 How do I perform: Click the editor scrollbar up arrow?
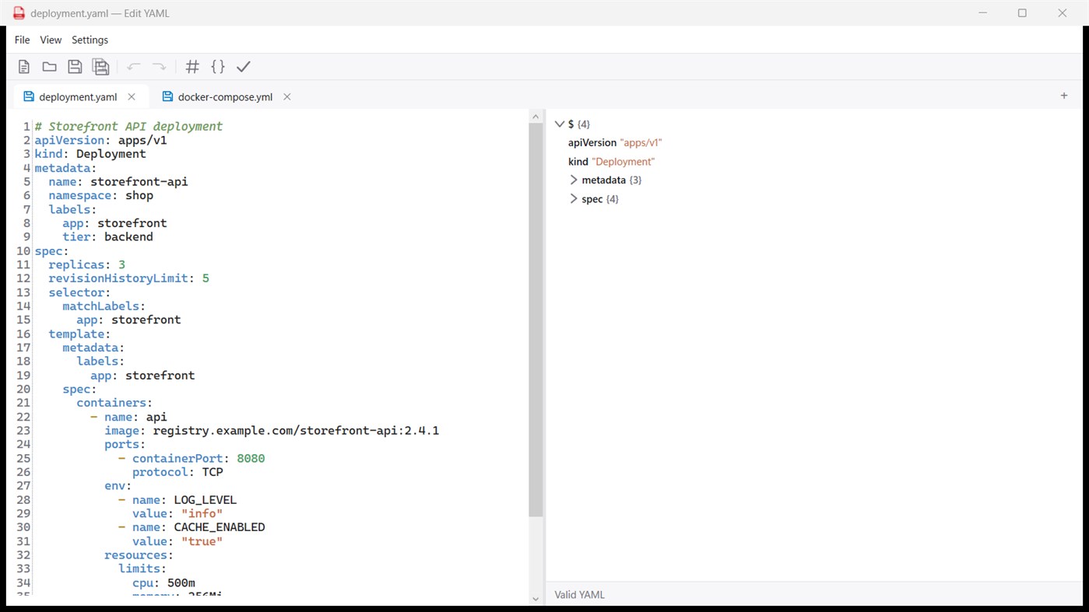click(536, 117)
